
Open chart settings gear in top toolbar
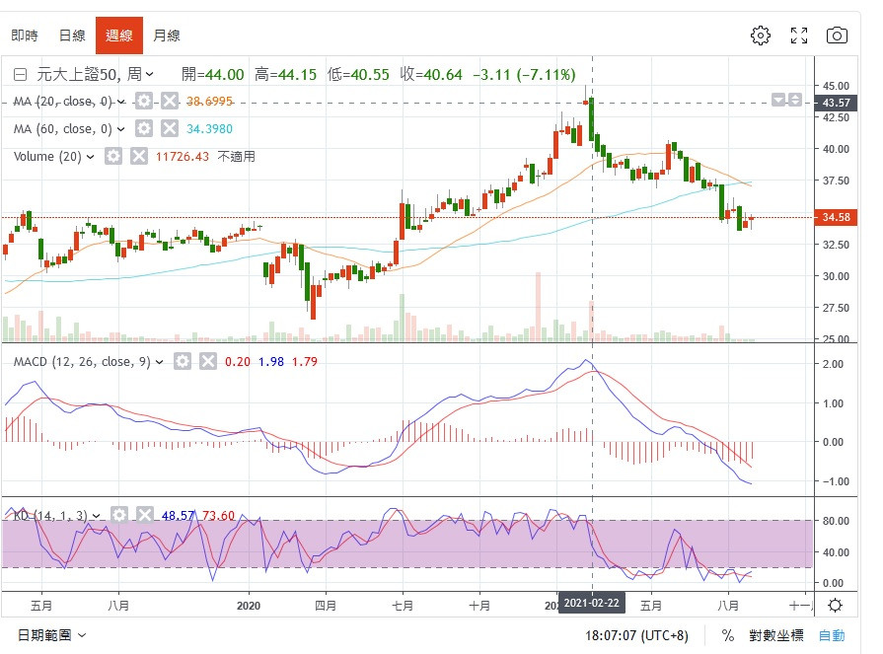click(760, 36)
